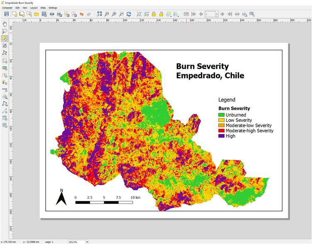Open the Composer menu
The width and height of the screenshot is (312, 244).
click(7, 8)
